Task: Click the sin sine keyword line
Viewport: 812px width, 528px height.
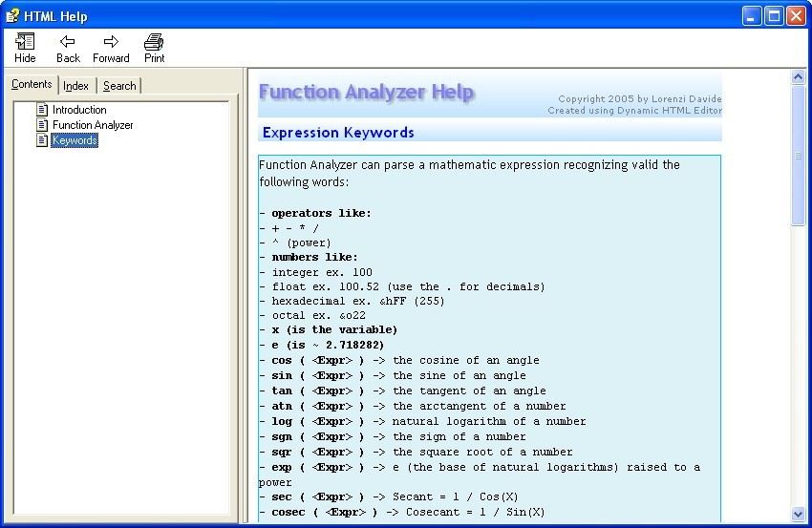Action: coord(393,376)
